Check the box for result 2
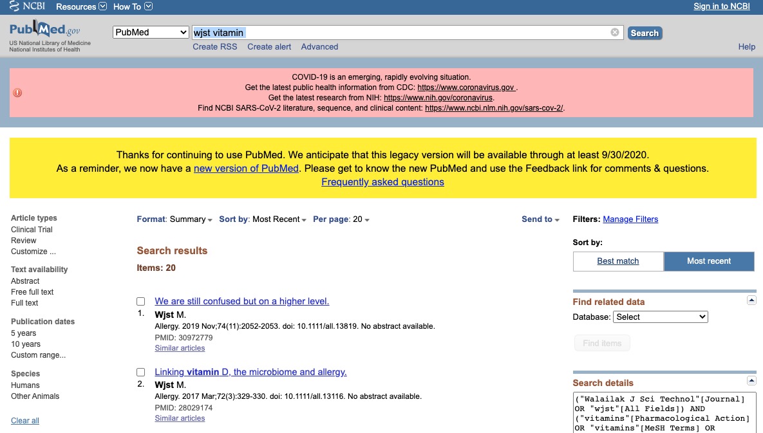 [x=140, y=373]
